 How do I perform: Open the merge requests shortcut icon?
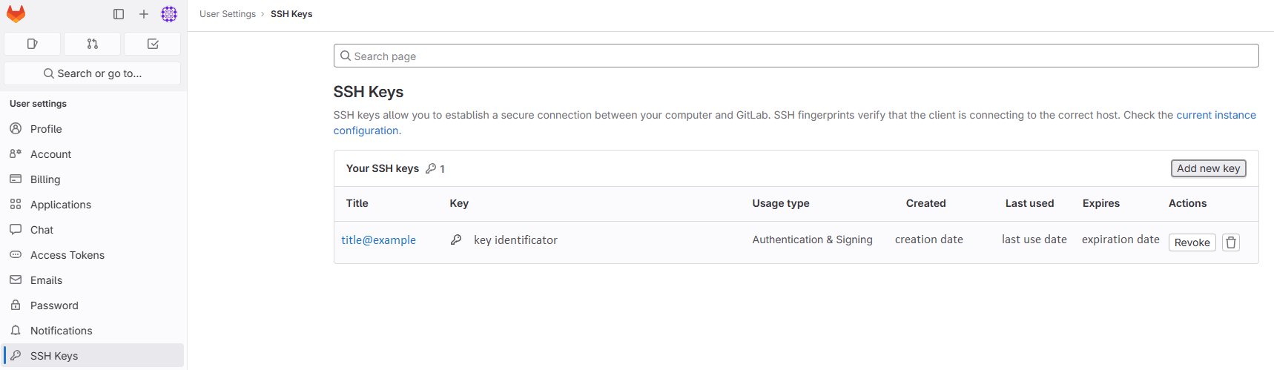[x=92, y=44]
